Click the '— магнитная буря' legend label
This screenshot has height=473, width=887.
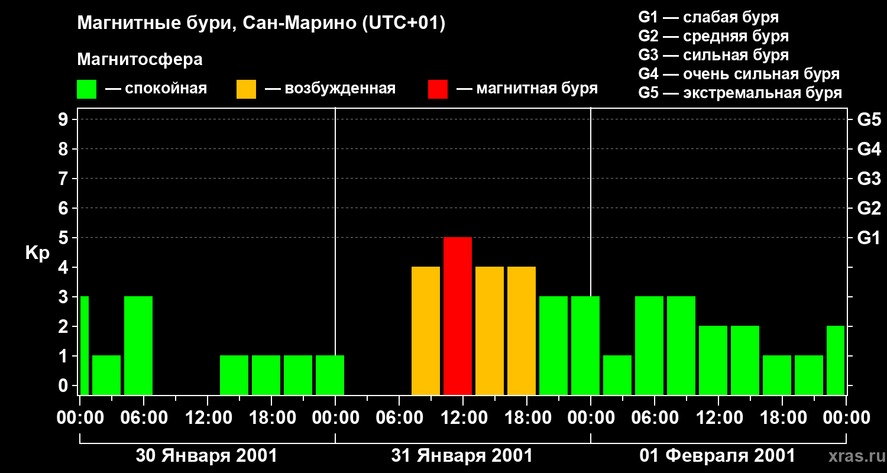pos(527,89)
